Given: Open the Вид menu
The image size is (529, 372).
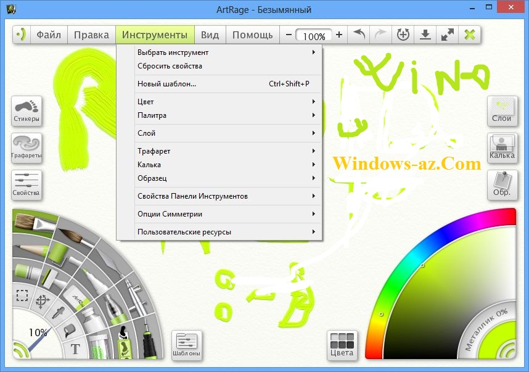Looking at the screenshot, I should coord(210,35).
